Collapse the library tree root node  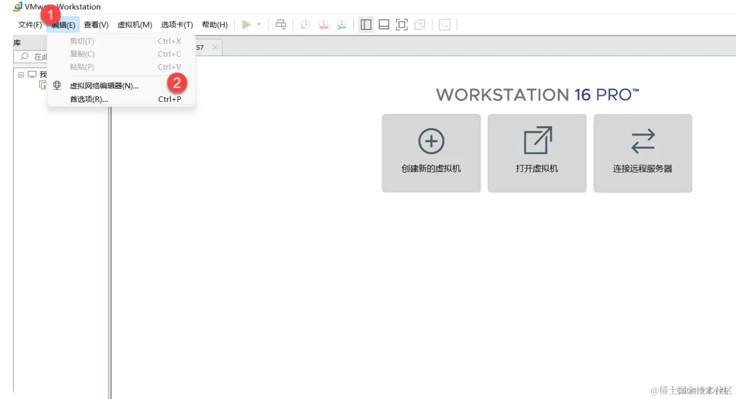(21, 75)
